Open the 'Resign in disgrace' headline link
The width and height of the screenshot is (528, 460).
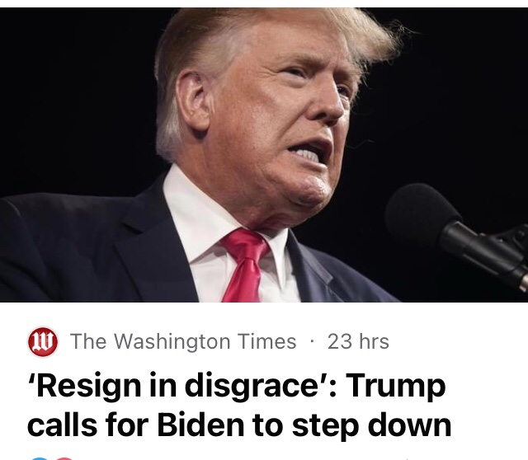239,405
